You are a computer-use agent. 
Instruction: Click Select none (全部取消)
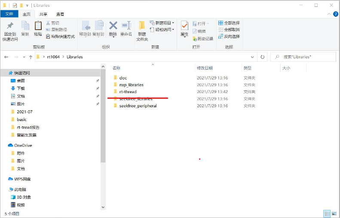click(229, 30)
